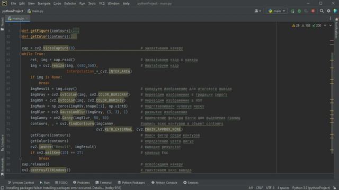Open the Code menu

pyautogui.click(x=57, y=4)
